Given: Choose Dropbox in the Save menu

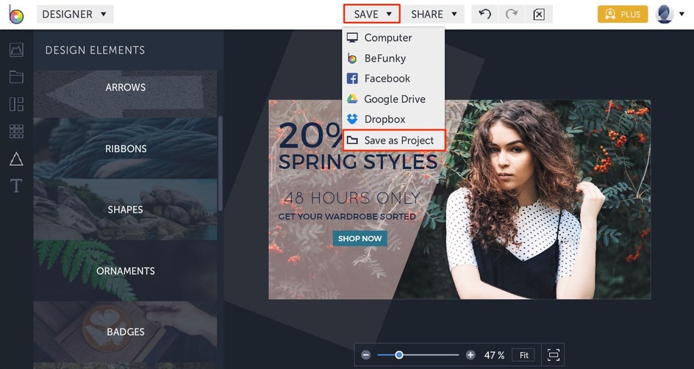Looking at the screenshot, I should click(x=393, y=119).
